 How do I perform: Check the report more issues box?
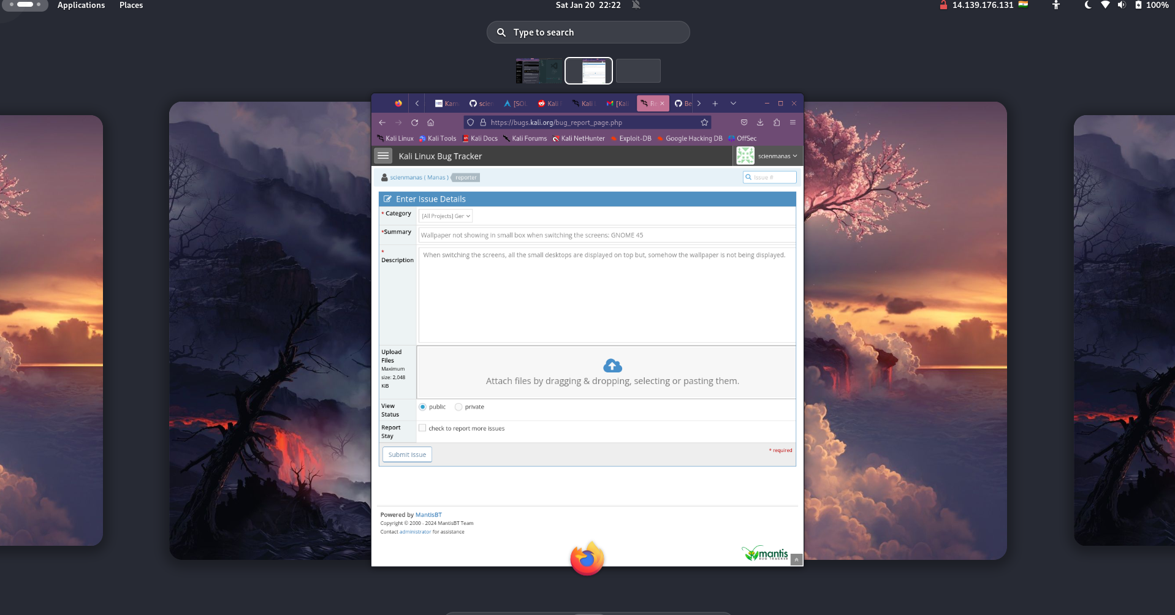[422, 428]
